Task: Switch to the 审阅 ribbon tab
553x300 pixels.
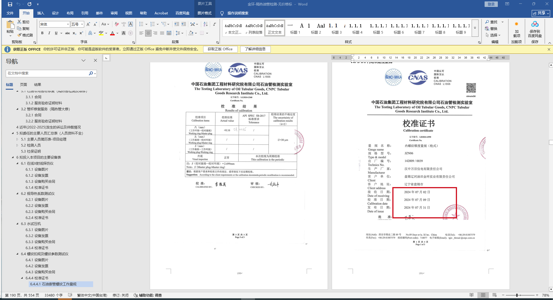Action: [114, 13]
